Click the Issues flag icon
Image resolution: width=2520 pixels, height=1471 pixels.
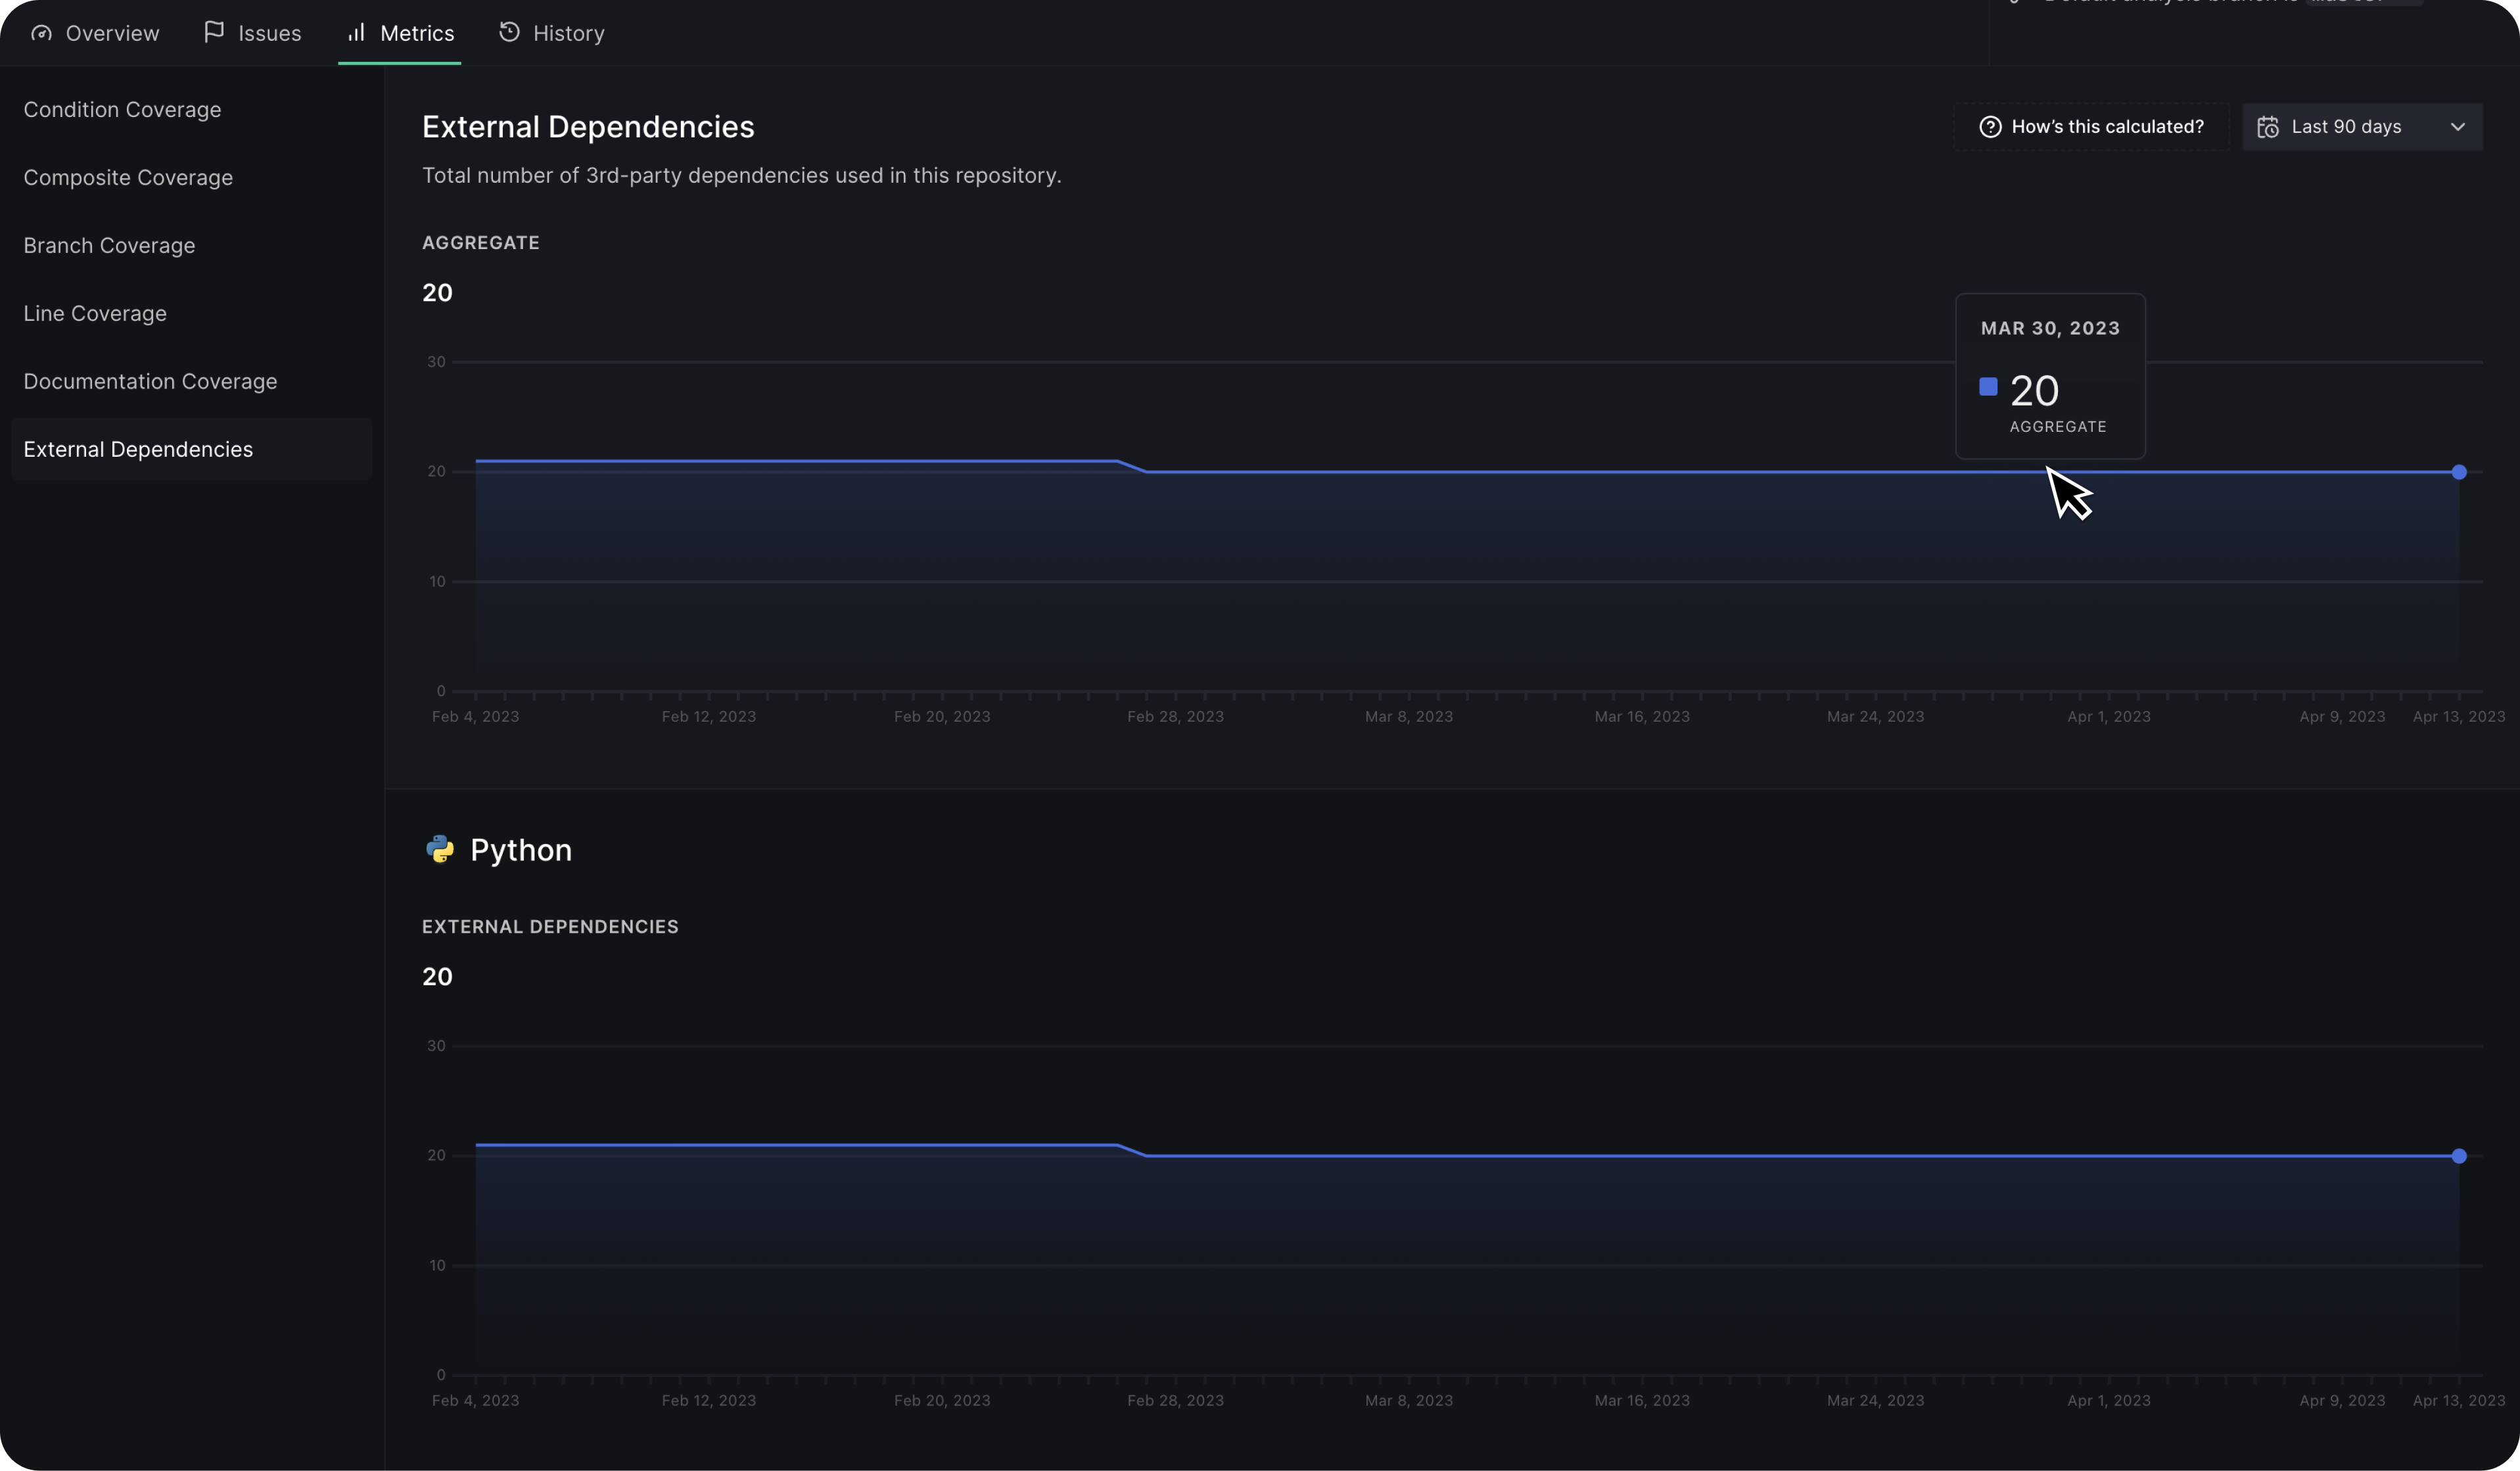[x=213, y=32]
